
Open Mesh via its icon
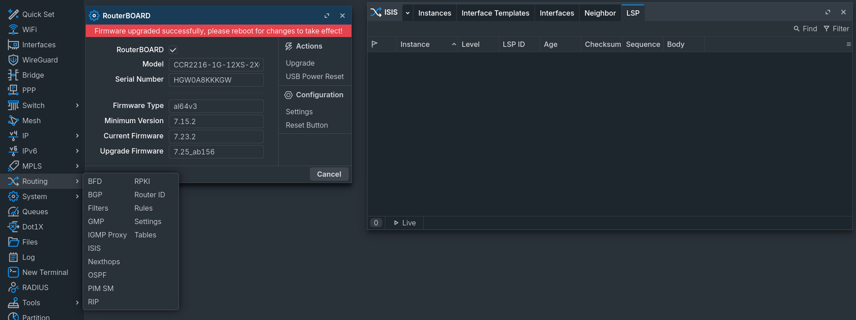coord(13,121)
